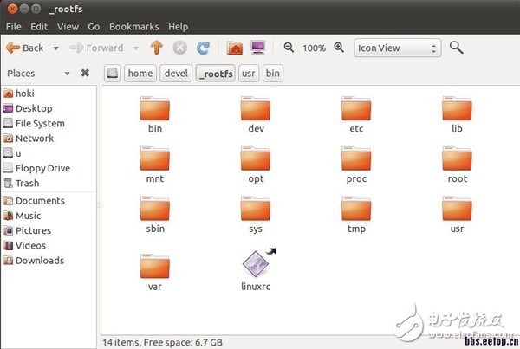Jump to home in the path bar
Viewport: 520px width, 349px height.
[x=140, y=73]
